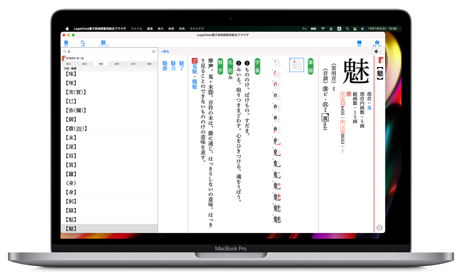Follow the 鬼魅 reverse-lookup link
The width and height of the screenshot is (462, 277).
(x=195, y=69)
